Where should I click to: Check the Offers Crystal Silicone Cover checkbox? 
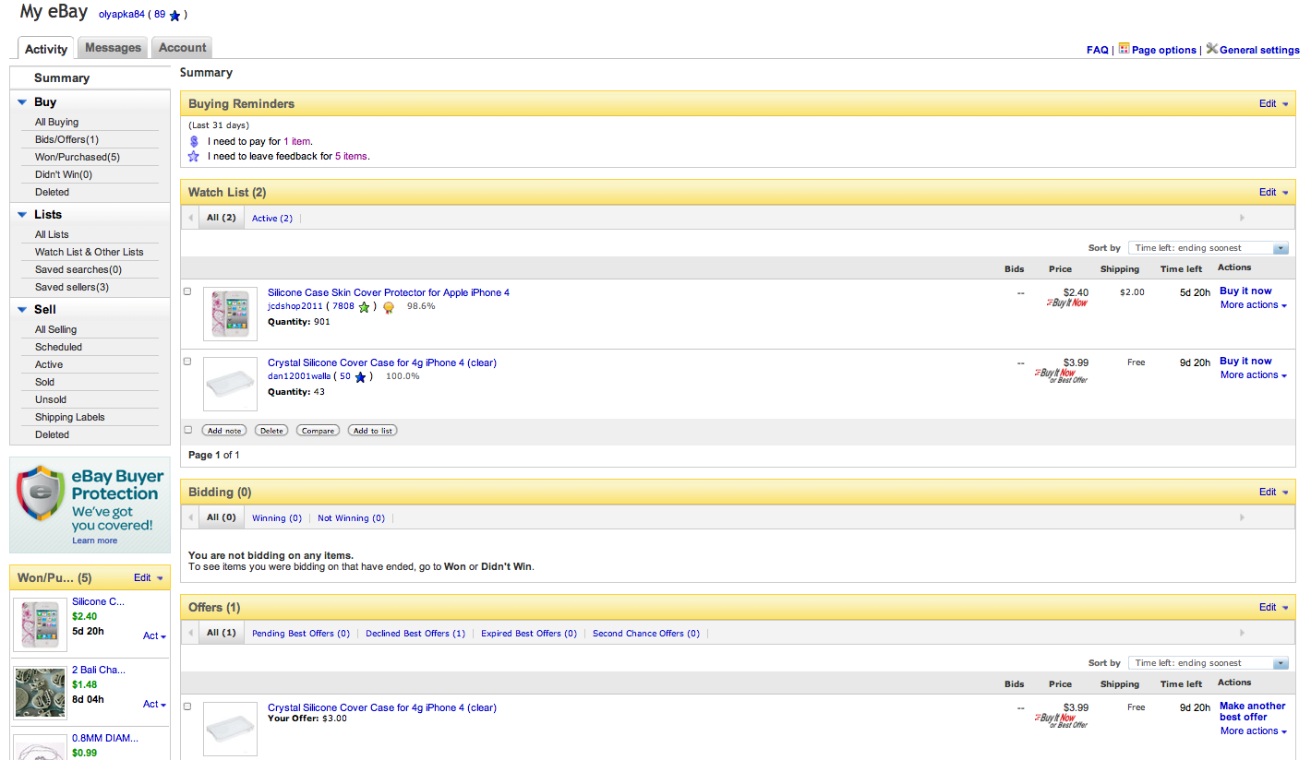[x=187, y=707]
